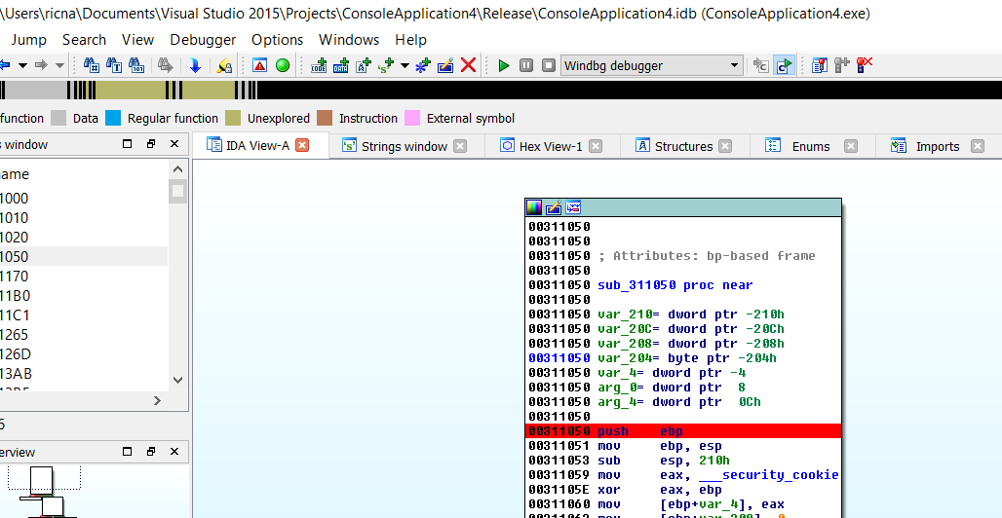Toggle the highlighted C source-level debugging button

point(784,65)
